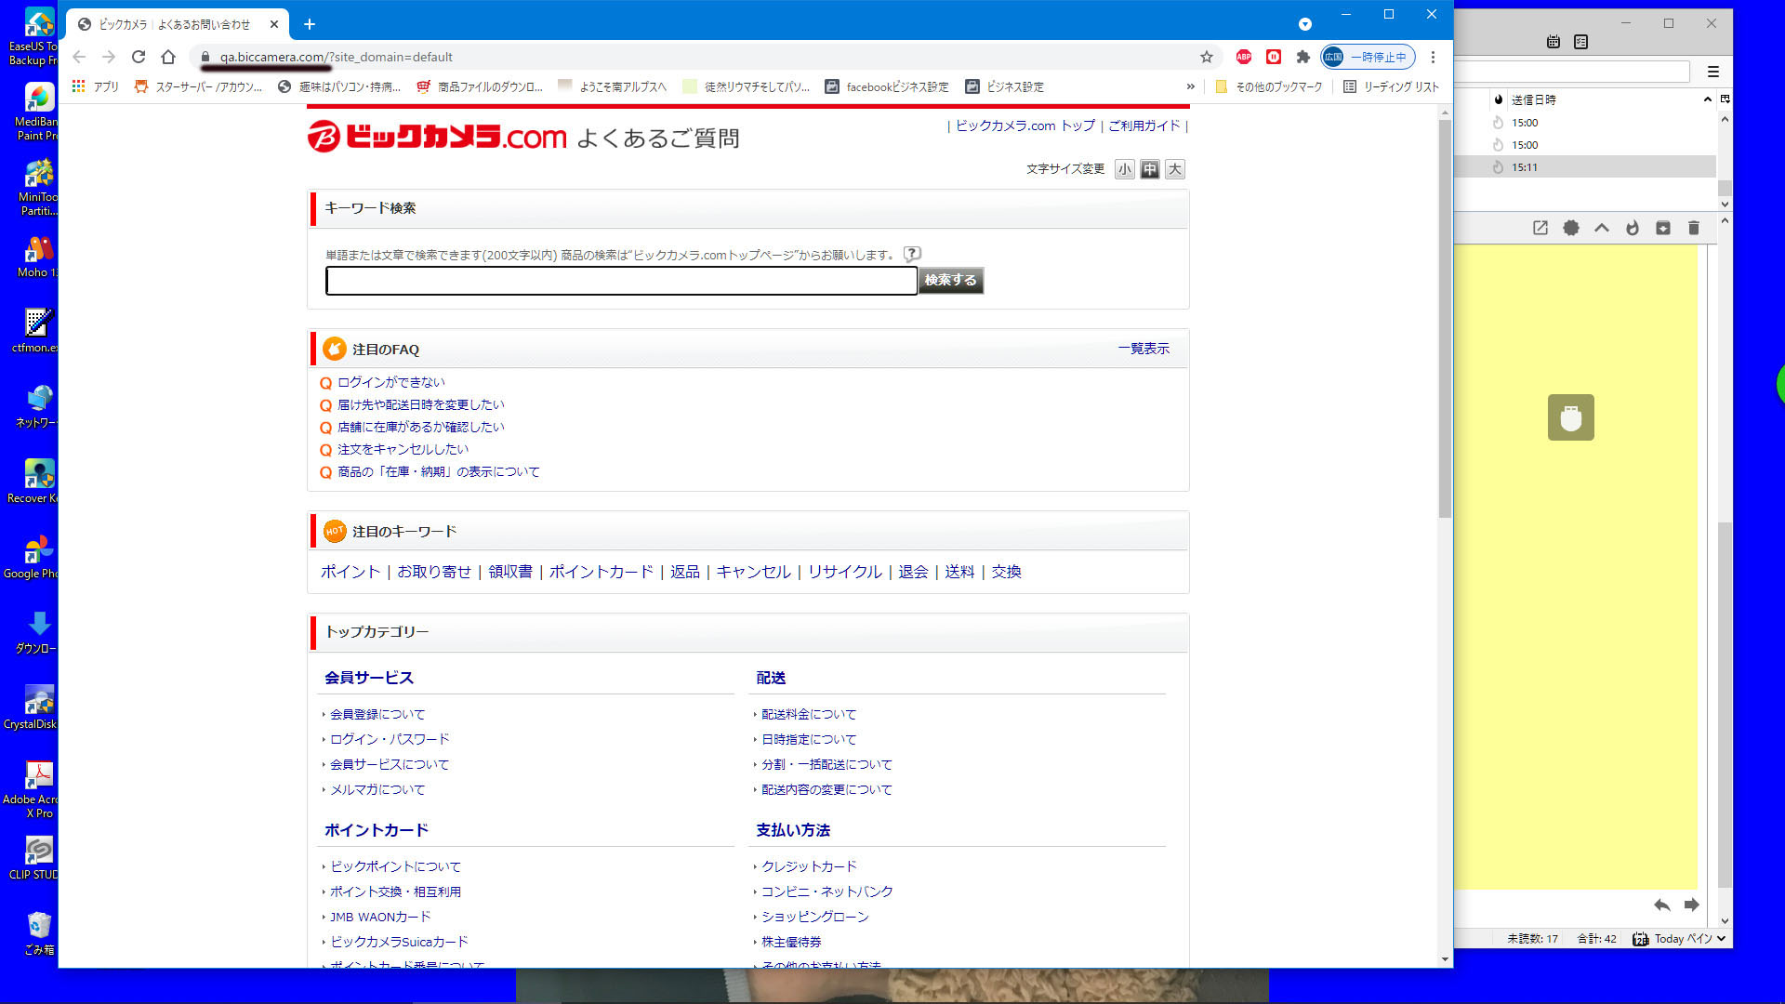The image size is (1785, 1004).
Task: Open new browser tab
Action: (x=310, y=24)
